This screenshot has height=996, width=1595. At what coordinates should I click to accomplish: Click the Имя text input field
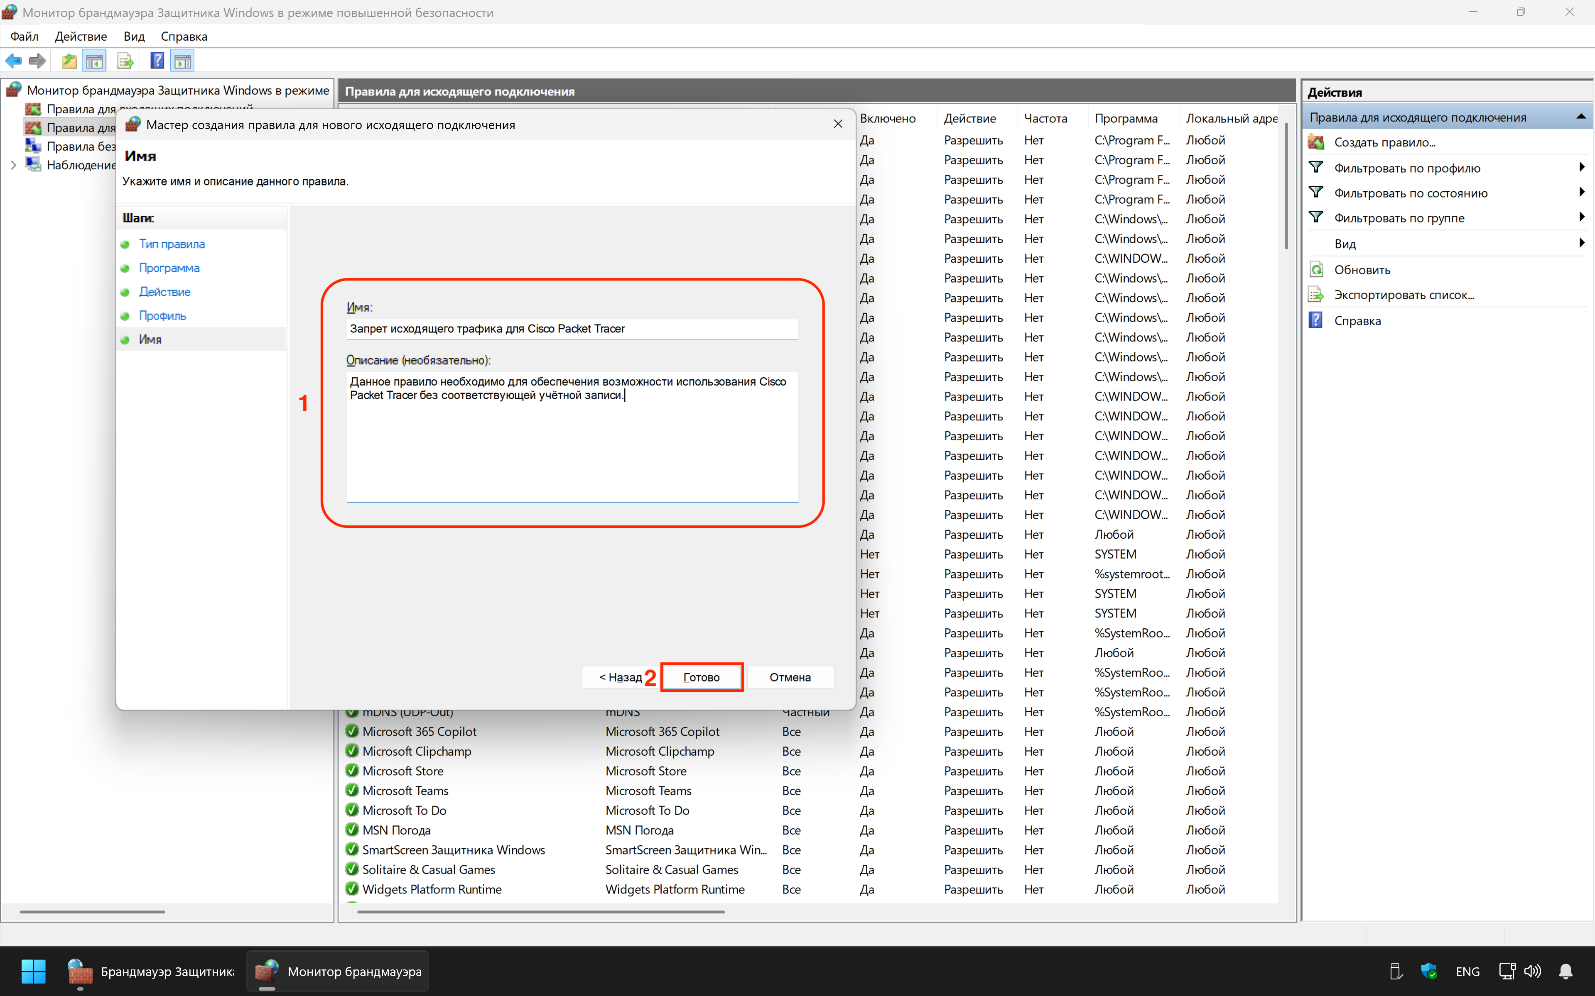tap(572, 329)
